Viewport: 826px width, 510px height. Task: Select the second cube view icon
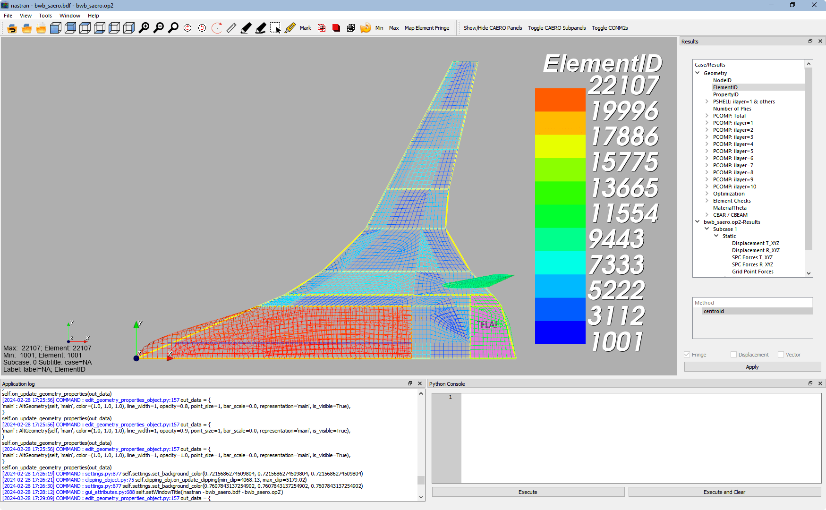[70, 28]
